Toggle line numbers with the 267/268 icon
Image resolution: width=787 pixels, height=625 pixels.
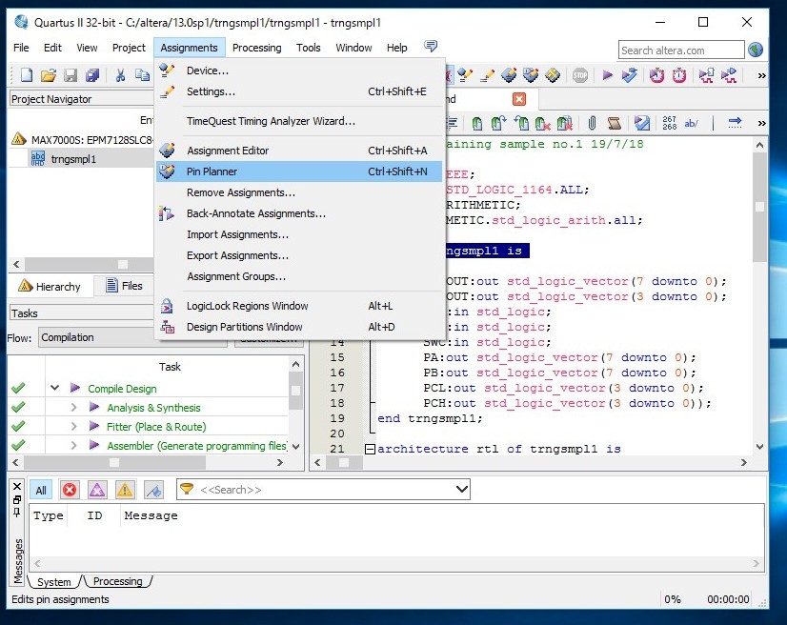pos(669,123)
